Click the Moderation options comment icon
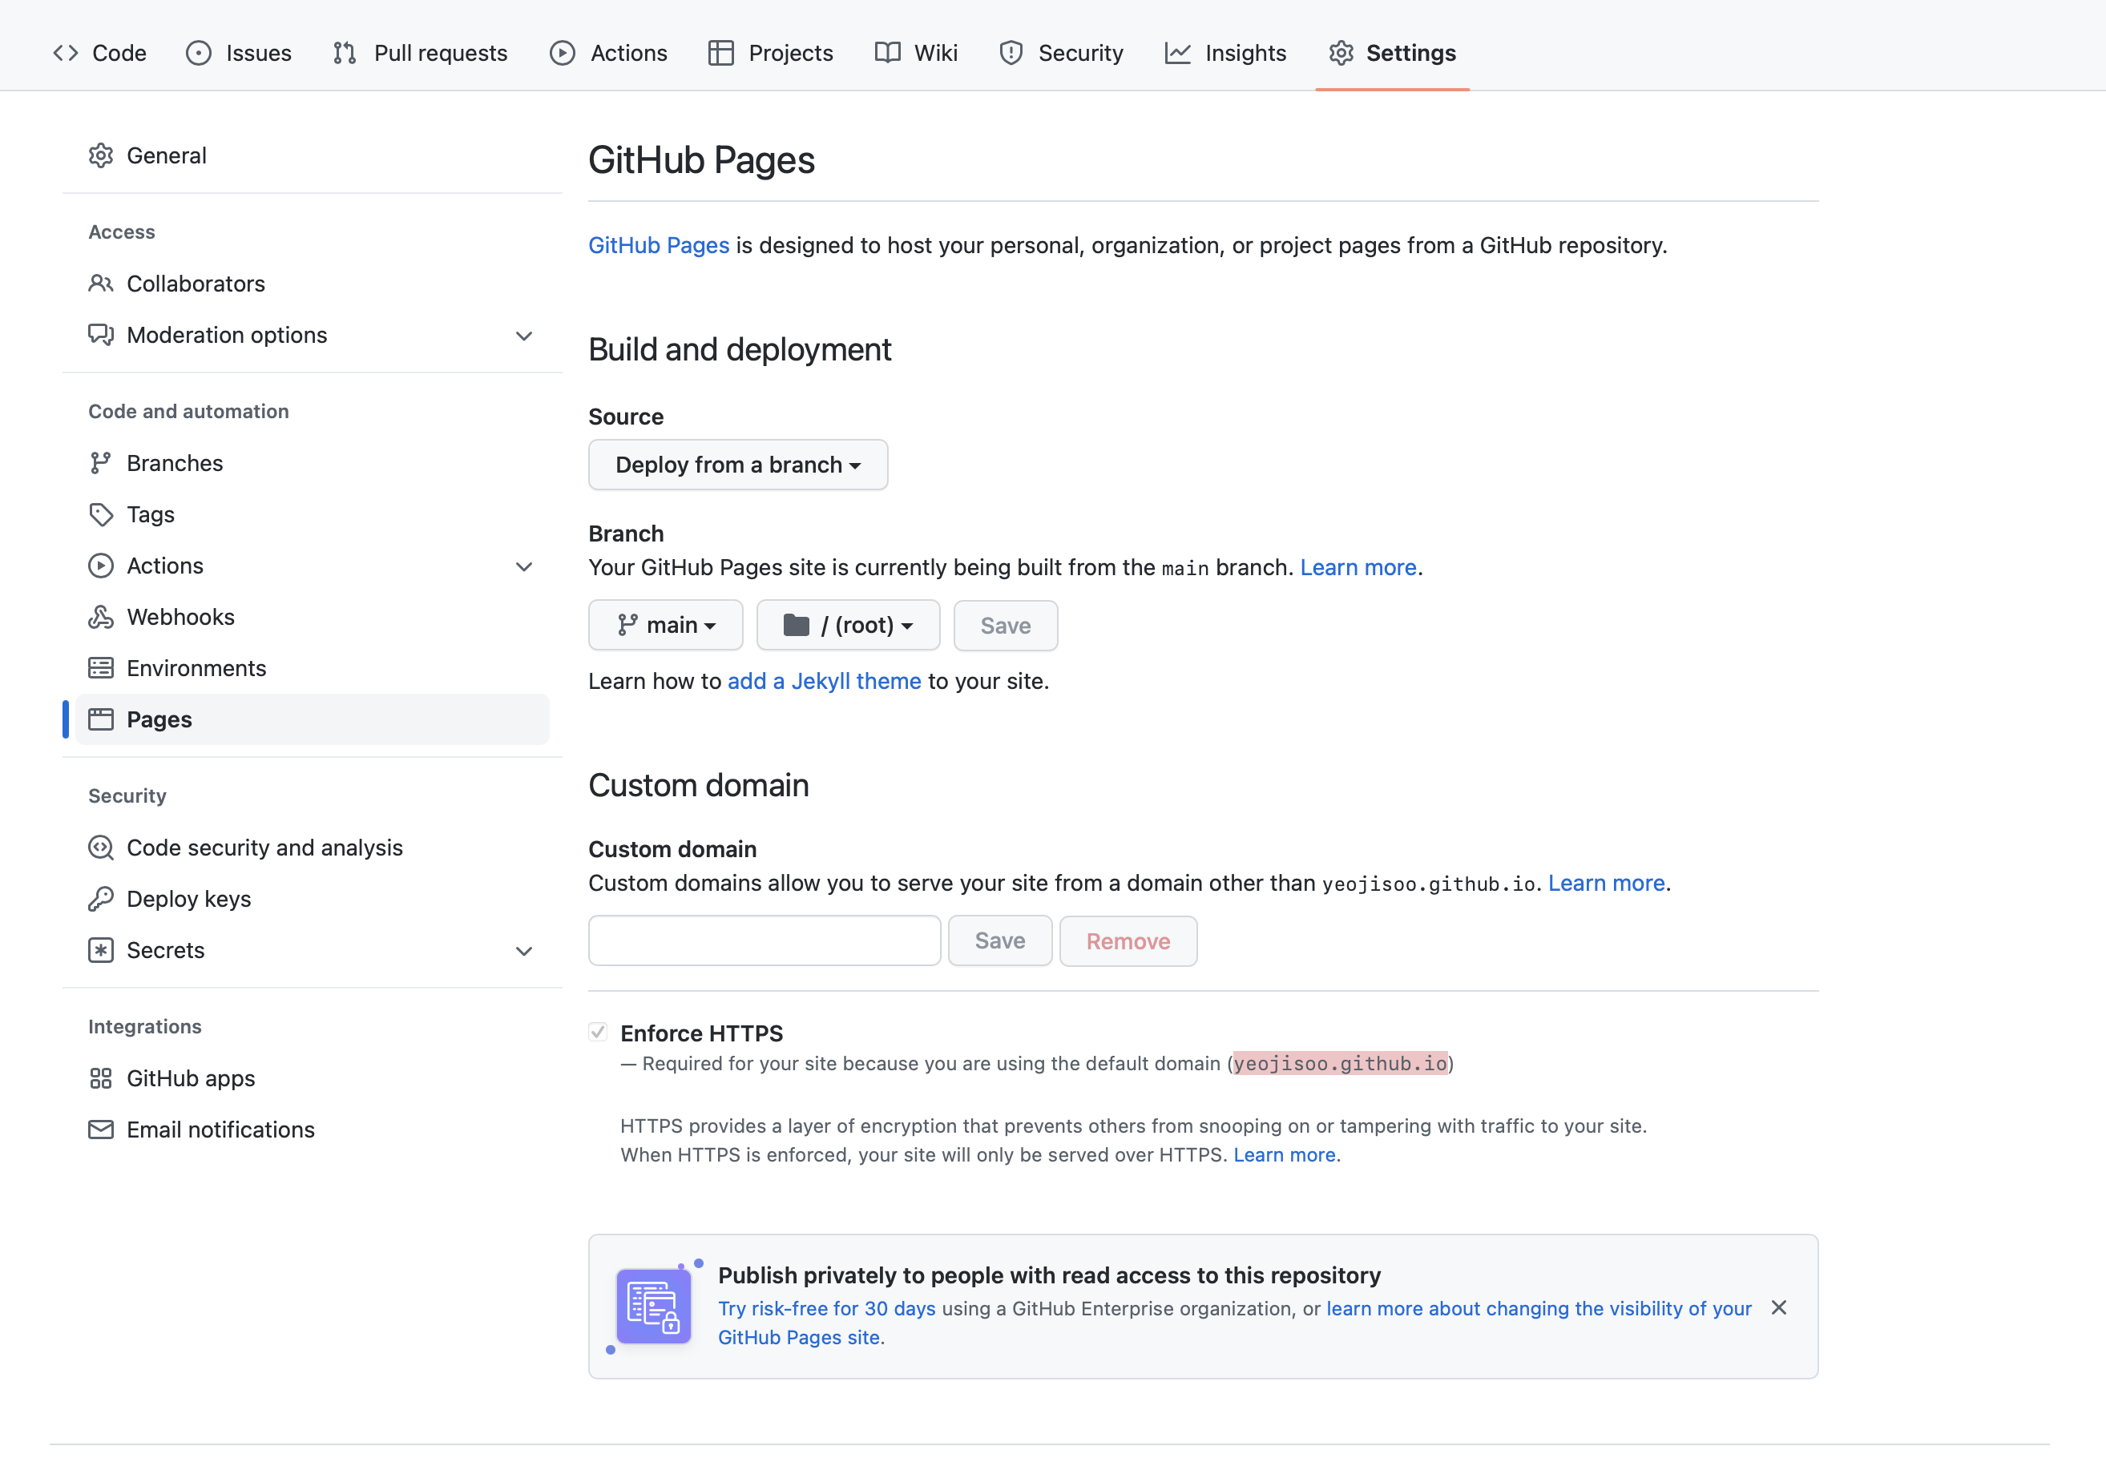 (x=101, y=335)
